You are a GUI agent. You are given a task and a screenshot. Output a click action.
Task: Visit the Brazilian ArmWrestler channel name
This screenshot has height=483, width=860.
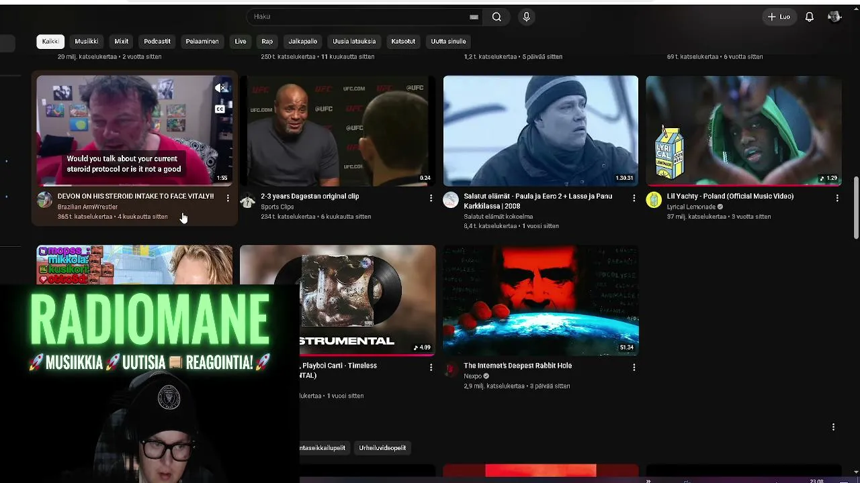pos(87,207)
